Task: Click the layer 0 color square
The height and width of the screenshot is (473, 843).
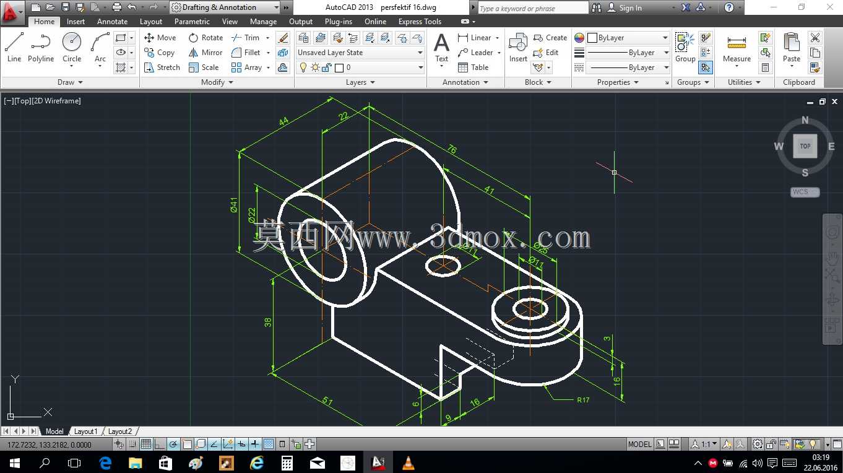Action: coord(339,67)
